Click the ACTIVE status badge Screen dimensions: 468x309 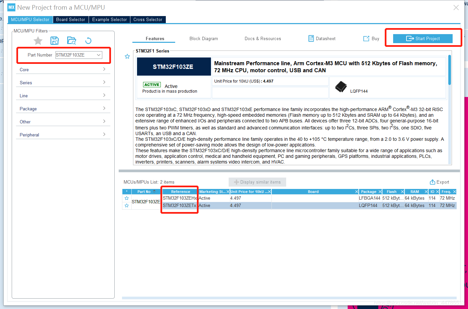(x=152, y=85)
